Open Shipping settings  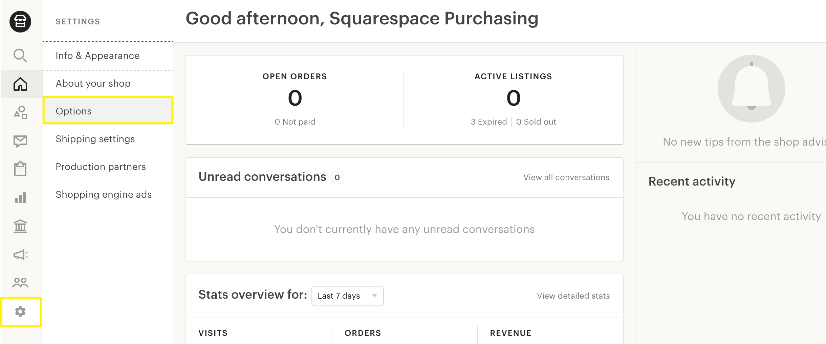coord(95,139)
